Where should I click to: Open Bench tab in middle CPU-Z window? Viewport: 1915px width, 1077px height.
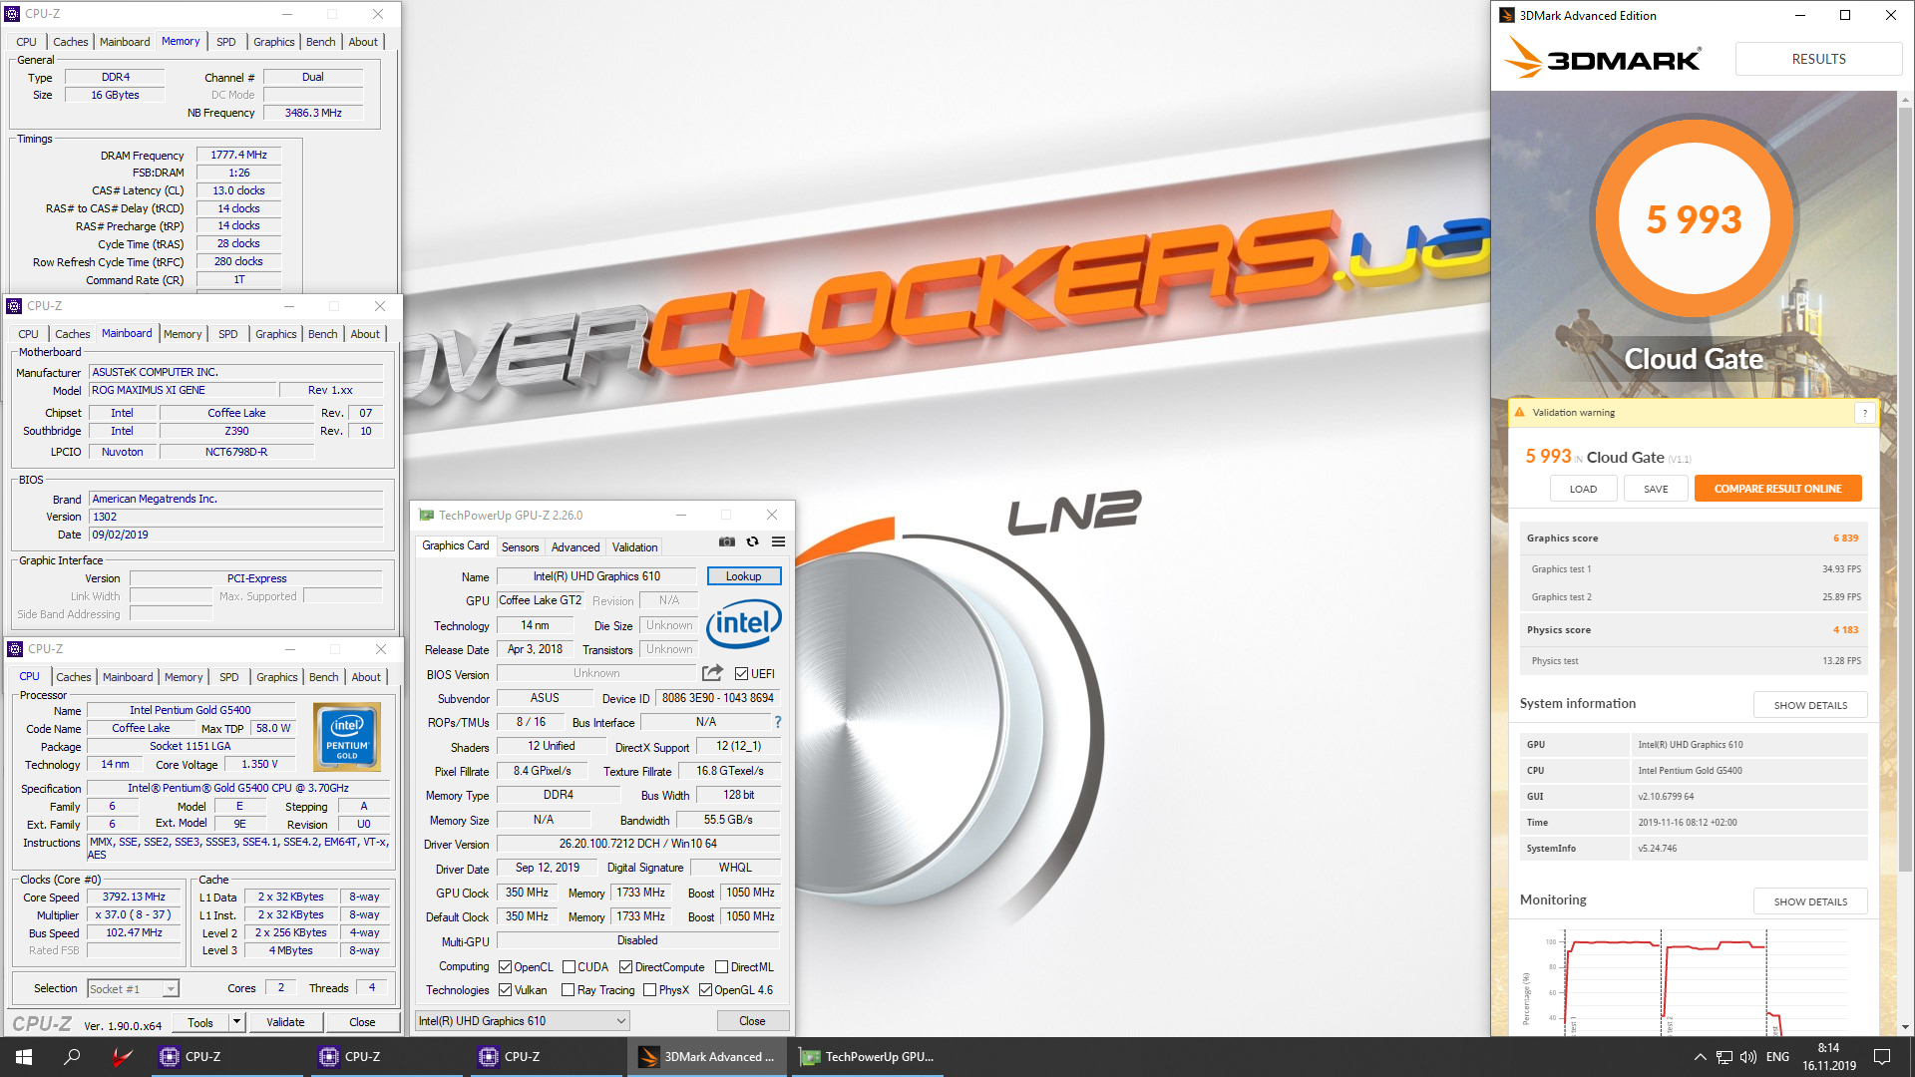tap(322, 334)
